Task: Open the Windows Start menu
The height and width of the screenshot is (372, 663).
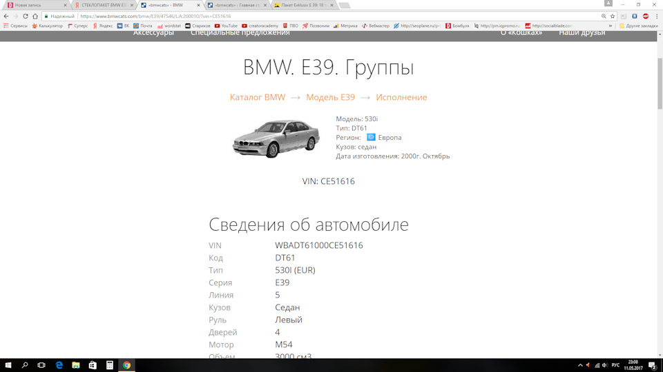Action: pyautogui.click(x=8, y=365)
